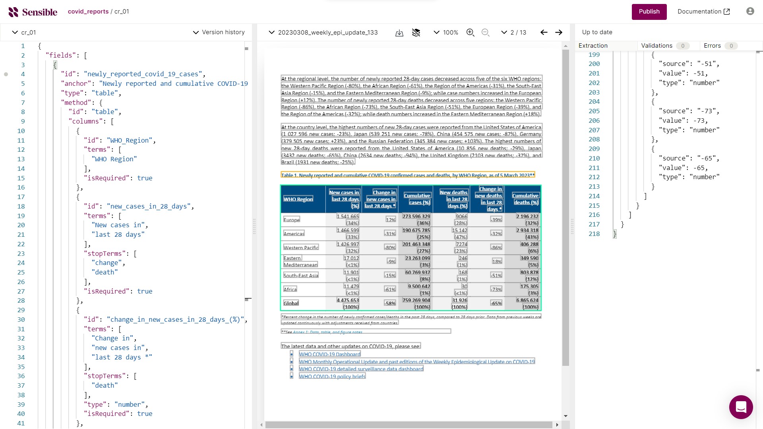Image resolution: width=763 pixels, height=429 pixels.
Task: Click the Annex 1 data notes link
Action: [327, 332]
